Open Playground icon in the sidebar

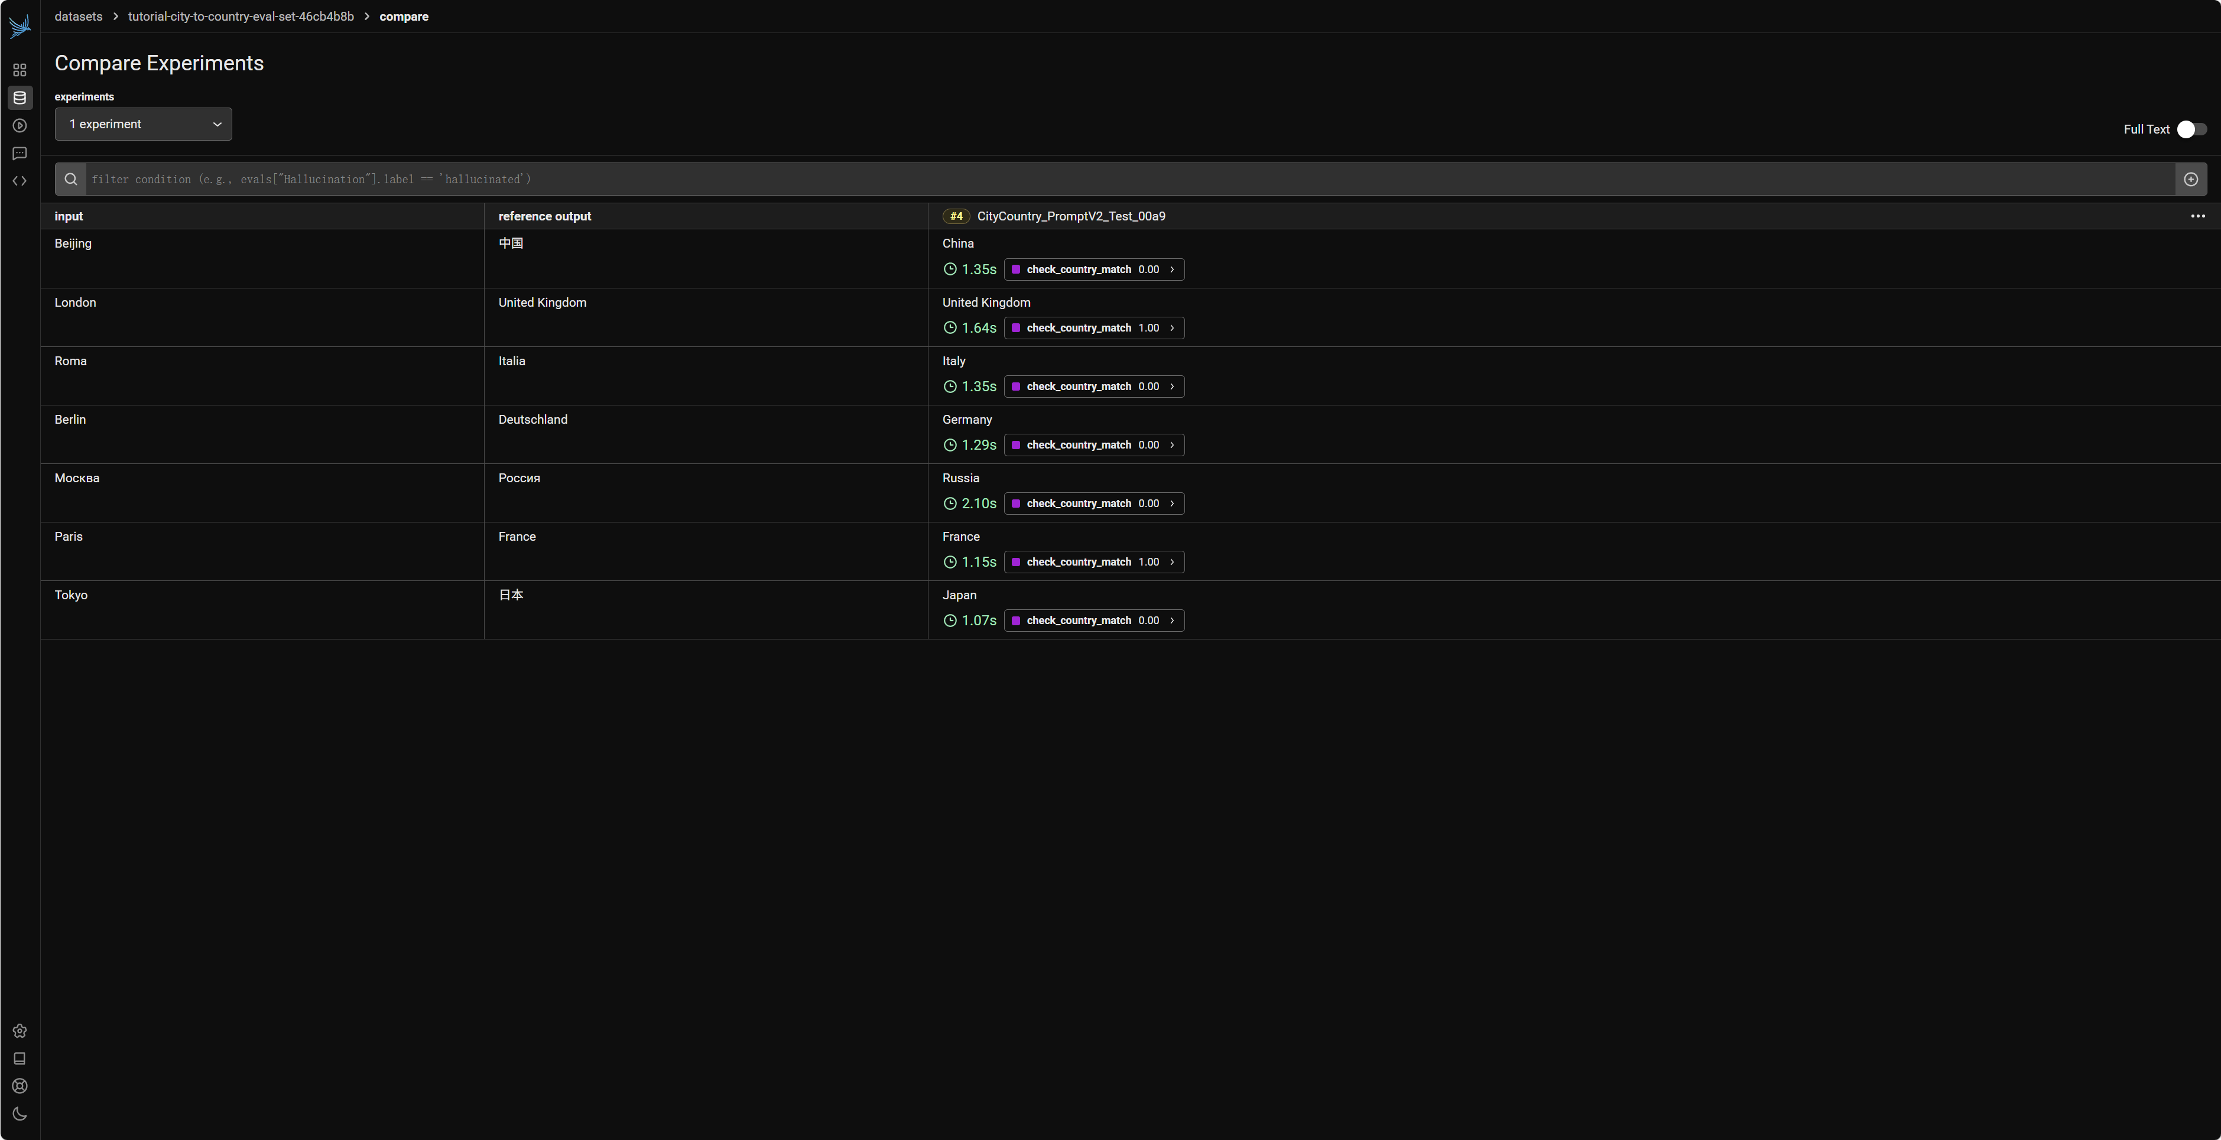(x=20, y=126)
